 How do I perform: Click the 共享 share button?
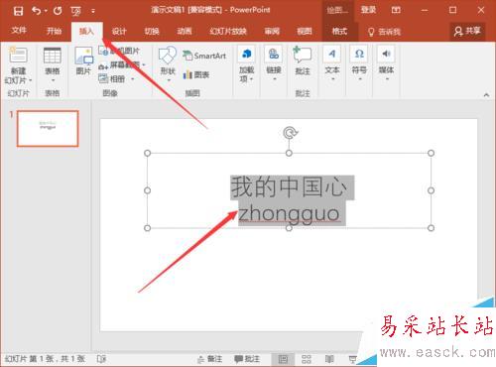click(467, 32)
